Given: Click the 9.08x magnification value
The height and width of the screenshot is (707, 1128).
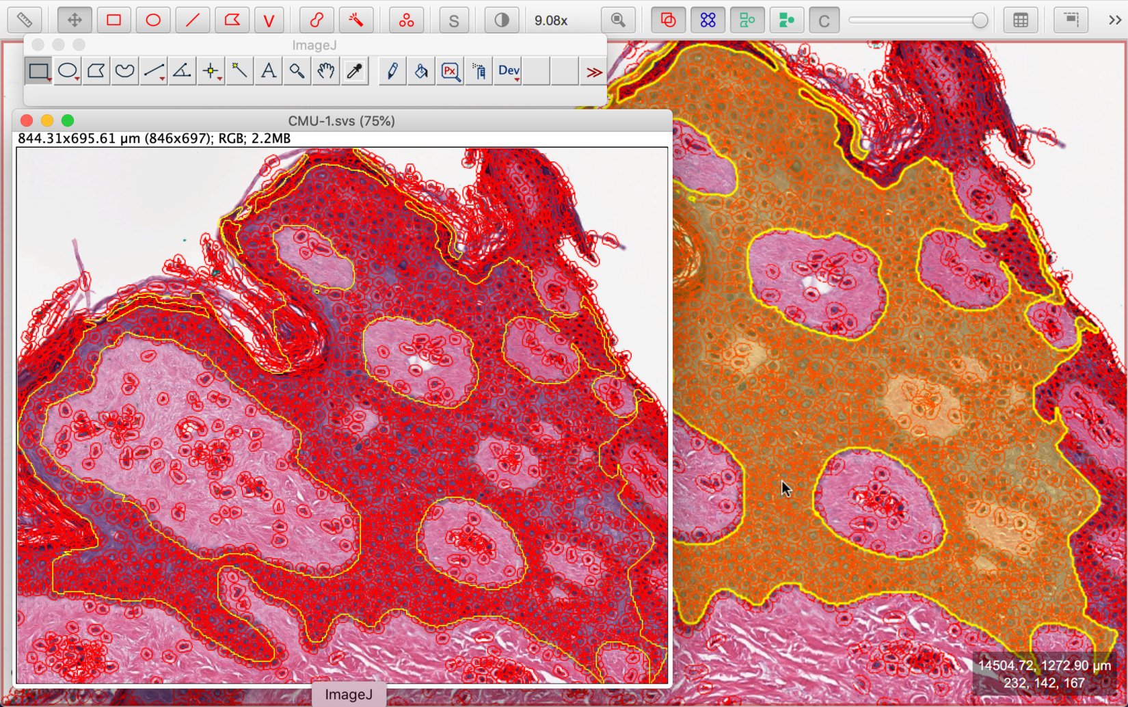Looking at the screenshot, I should 551,21.
